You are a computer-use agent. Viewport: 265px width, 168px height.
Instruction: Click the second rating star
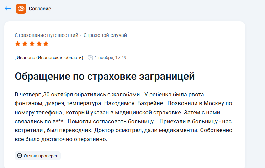[x=25, y=44]
